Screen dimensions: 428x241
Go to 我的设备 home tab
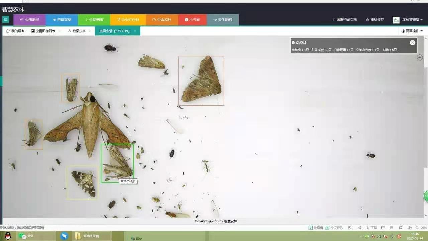click(15, 31)
